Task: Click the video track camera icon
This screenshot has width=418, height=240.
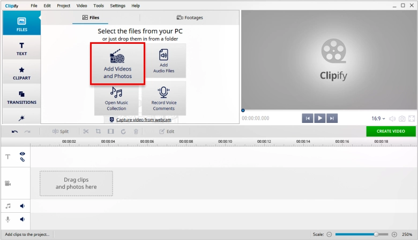Action: [x=8, y=183]
